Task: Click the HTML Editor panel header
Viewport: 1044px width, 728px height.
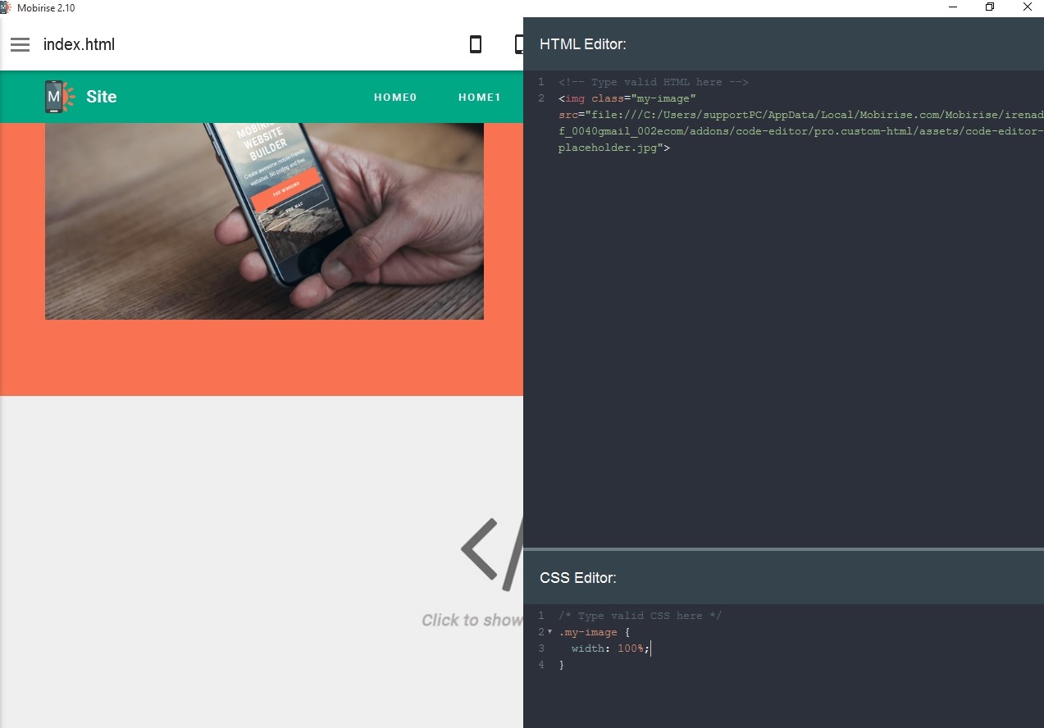Action: click(583, 43)
